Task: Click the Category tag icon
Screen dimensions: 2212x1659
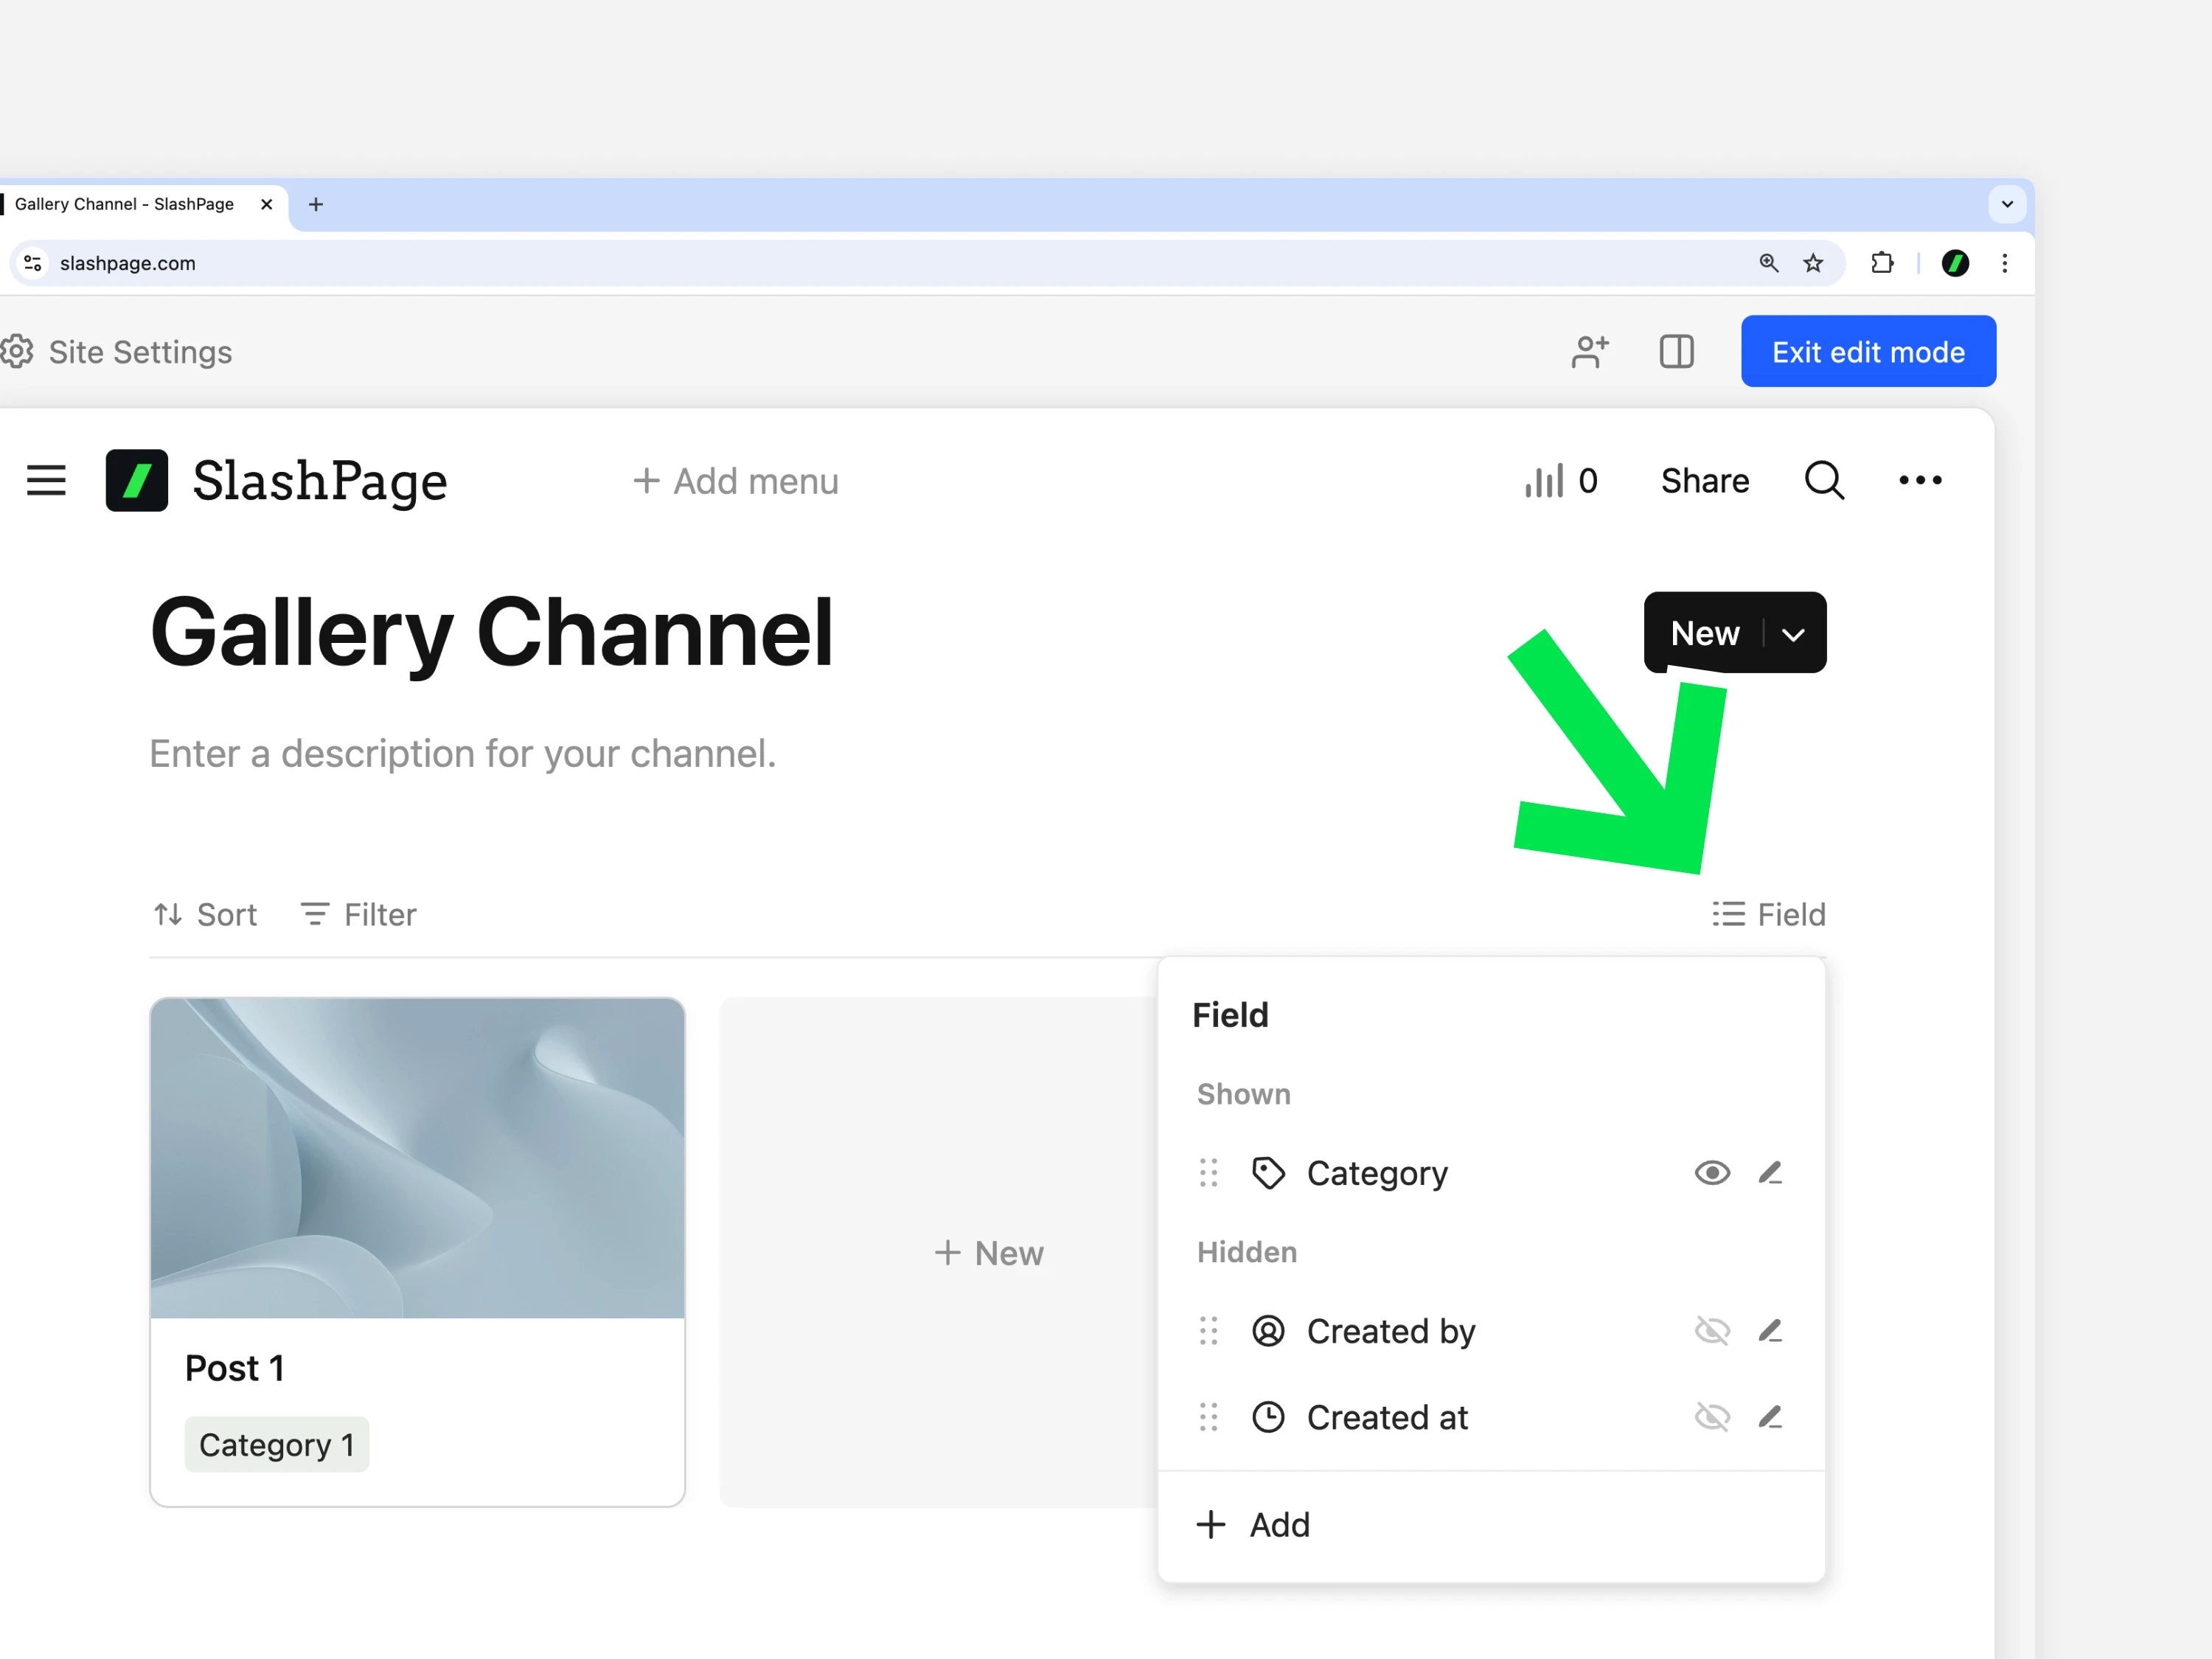Action: click(x=1268, y=1173)
